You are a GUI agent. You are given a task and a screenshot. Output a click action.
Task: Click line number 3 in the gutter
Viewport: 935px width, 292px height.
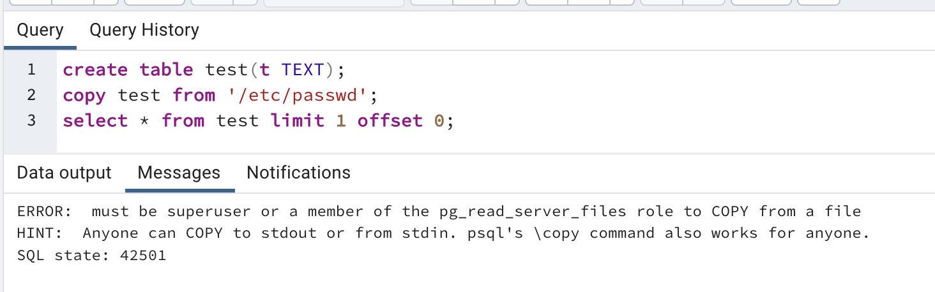(31, 120)
